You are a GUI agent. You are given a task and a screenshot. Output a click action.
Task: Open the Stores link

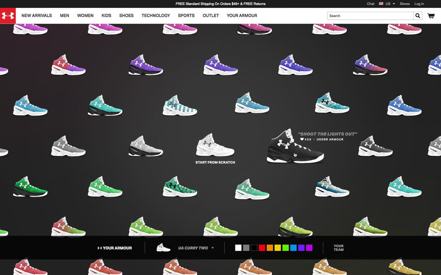click(x=405, y=4)
